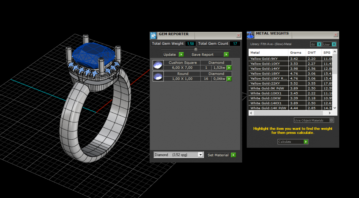Click the Metal Weights panel icon
Image resolution: width=359 pixels, height=198 pixels.
pyautogui.click(x=250, y=35)
